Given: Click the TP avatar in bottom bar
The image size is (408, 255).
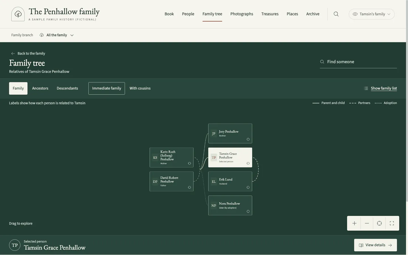Looking at the screenshot, I should pyautogui.click(x=15, y=245).
